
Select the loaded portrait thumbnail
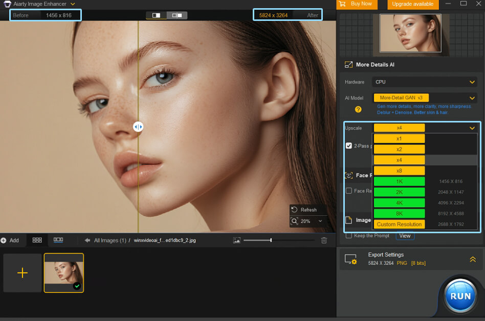[64, 273]
